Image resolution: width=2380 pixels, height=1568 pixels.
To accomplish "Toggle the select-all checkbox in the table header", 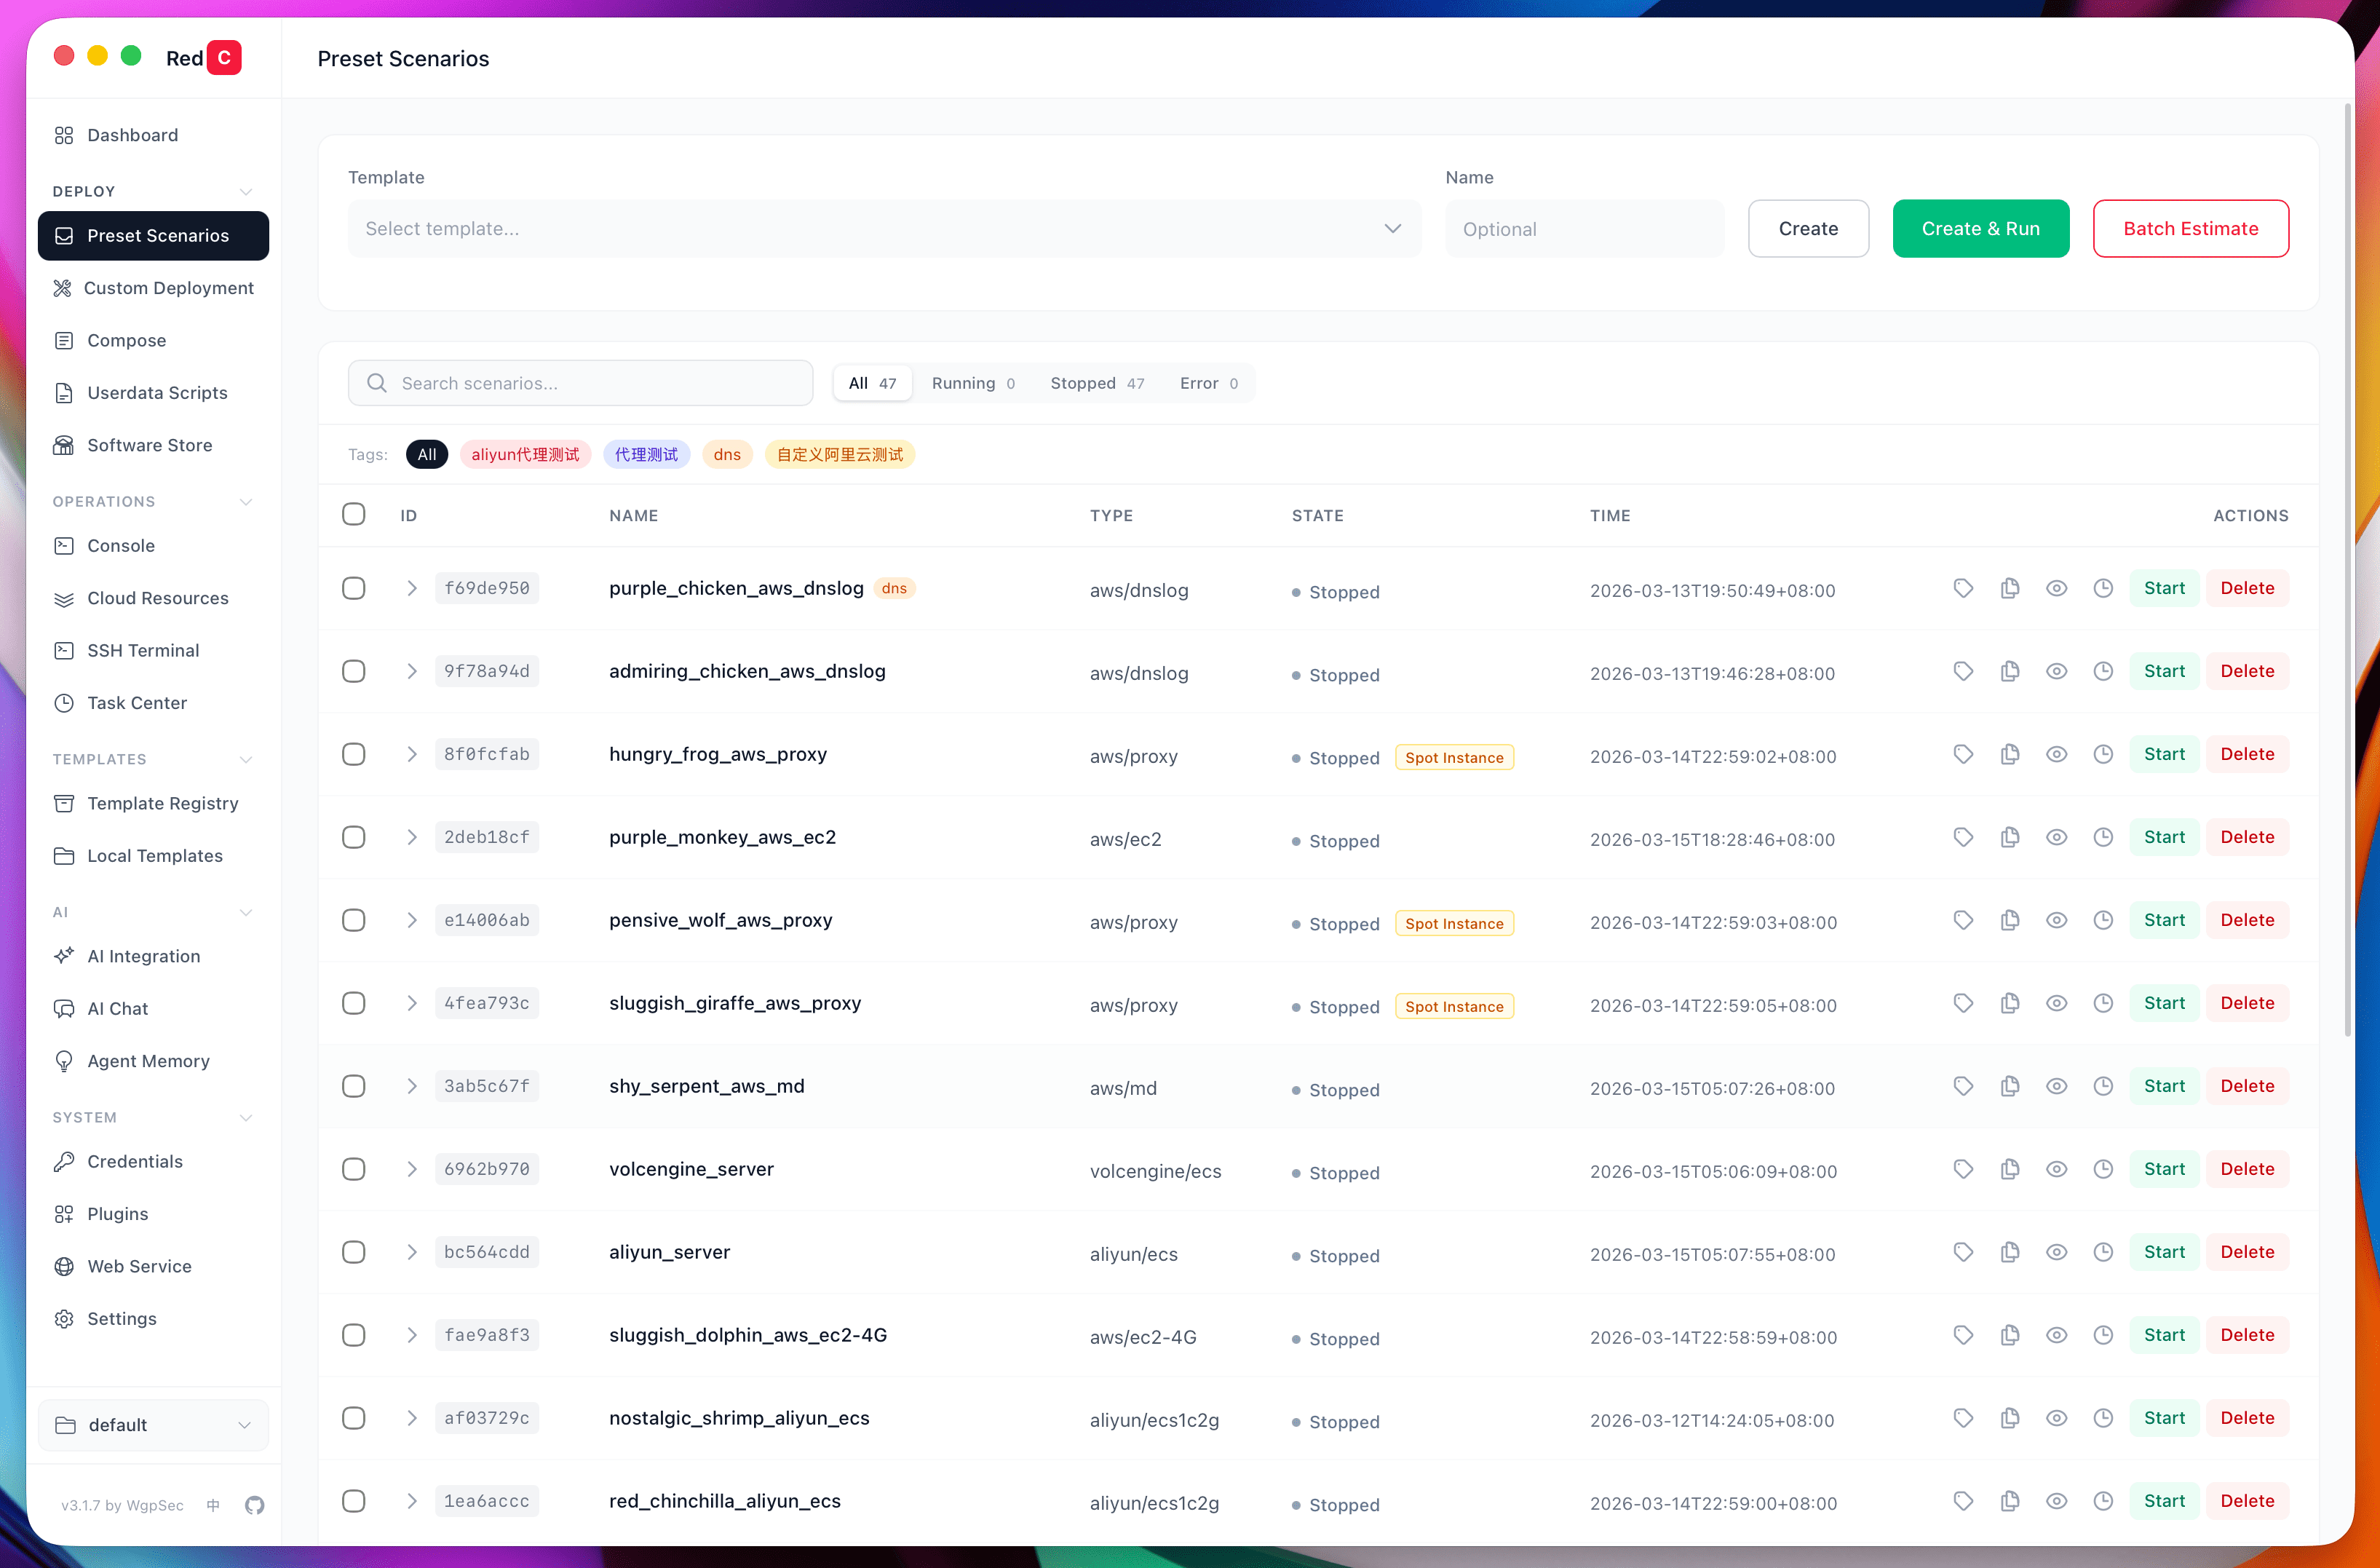I will (x=353, y=514).
